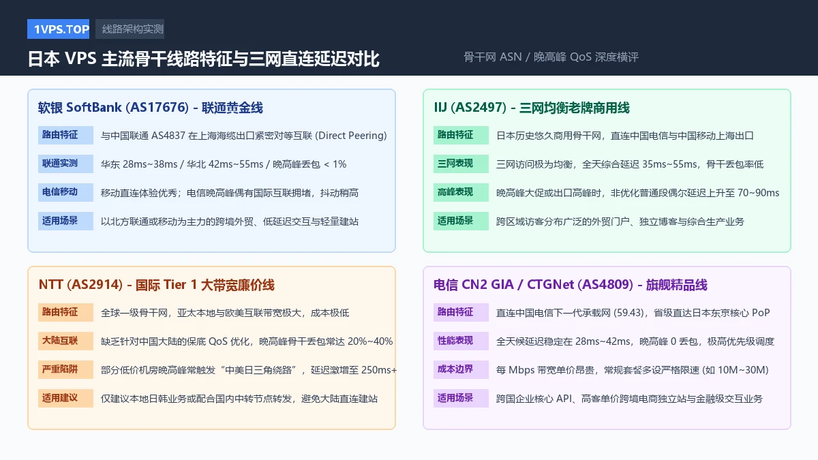Screen dimensions: 818x460
Task: Click the 1VPS.TOP brand badge
Action: pos(58,29)
